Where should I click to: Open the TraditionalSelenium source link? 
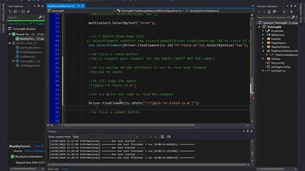click(x=34, y=151)
